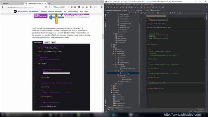Open the Refactor menu
This screenshot has height=117, width=208.
(x=129, y=5)
